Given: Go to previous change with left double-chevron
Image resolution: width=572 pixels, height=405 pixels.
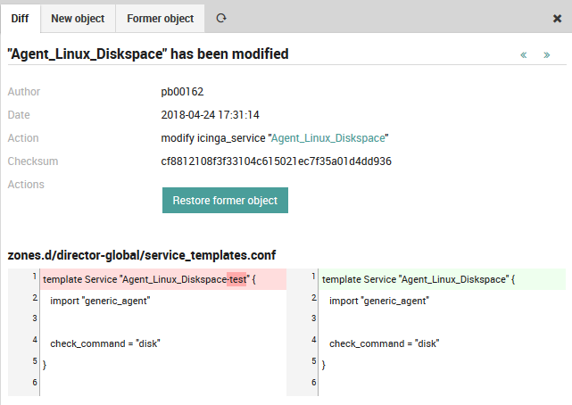Looking at the screenshot, I should (524, 55).
